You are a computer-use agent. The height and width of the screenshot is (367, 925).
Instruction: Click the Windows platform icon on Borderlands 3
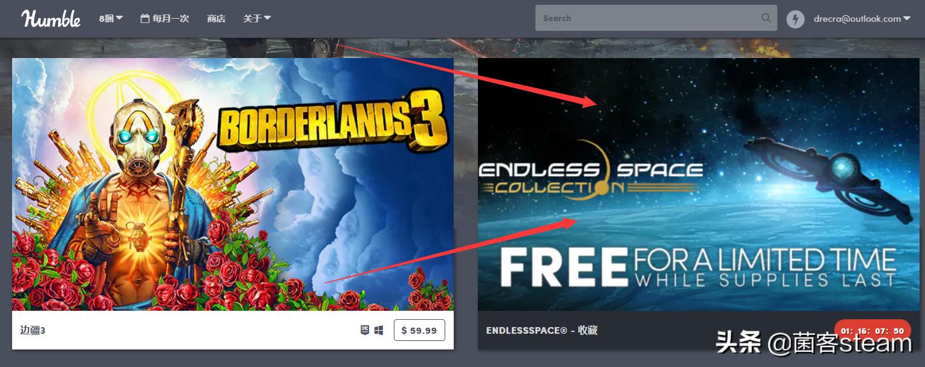[379, 330]
